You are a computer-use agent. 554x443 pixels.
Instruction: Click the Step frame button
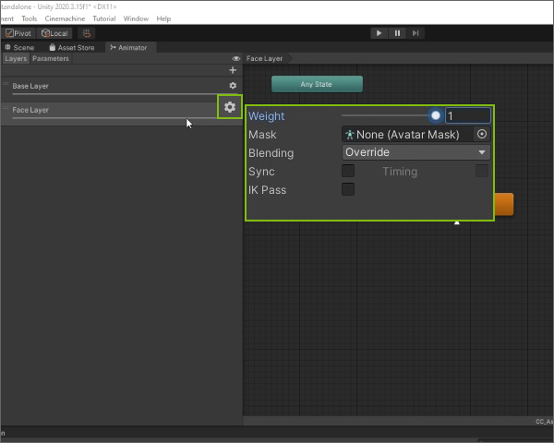[x=416, y=33]
